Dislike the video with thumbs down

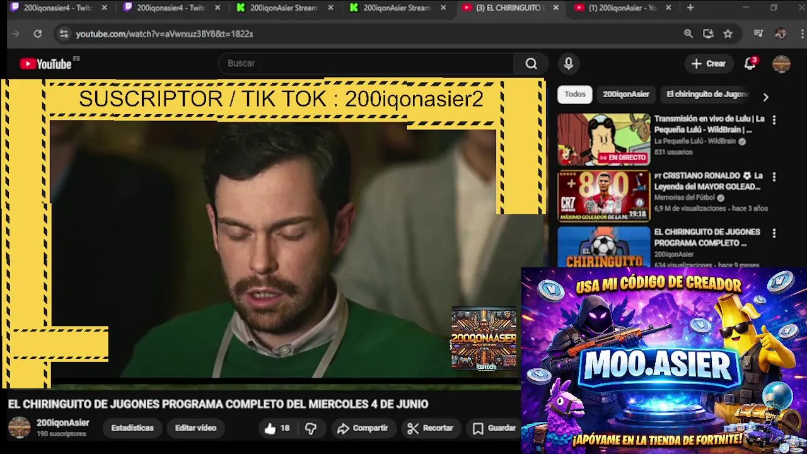coord(311,428)
